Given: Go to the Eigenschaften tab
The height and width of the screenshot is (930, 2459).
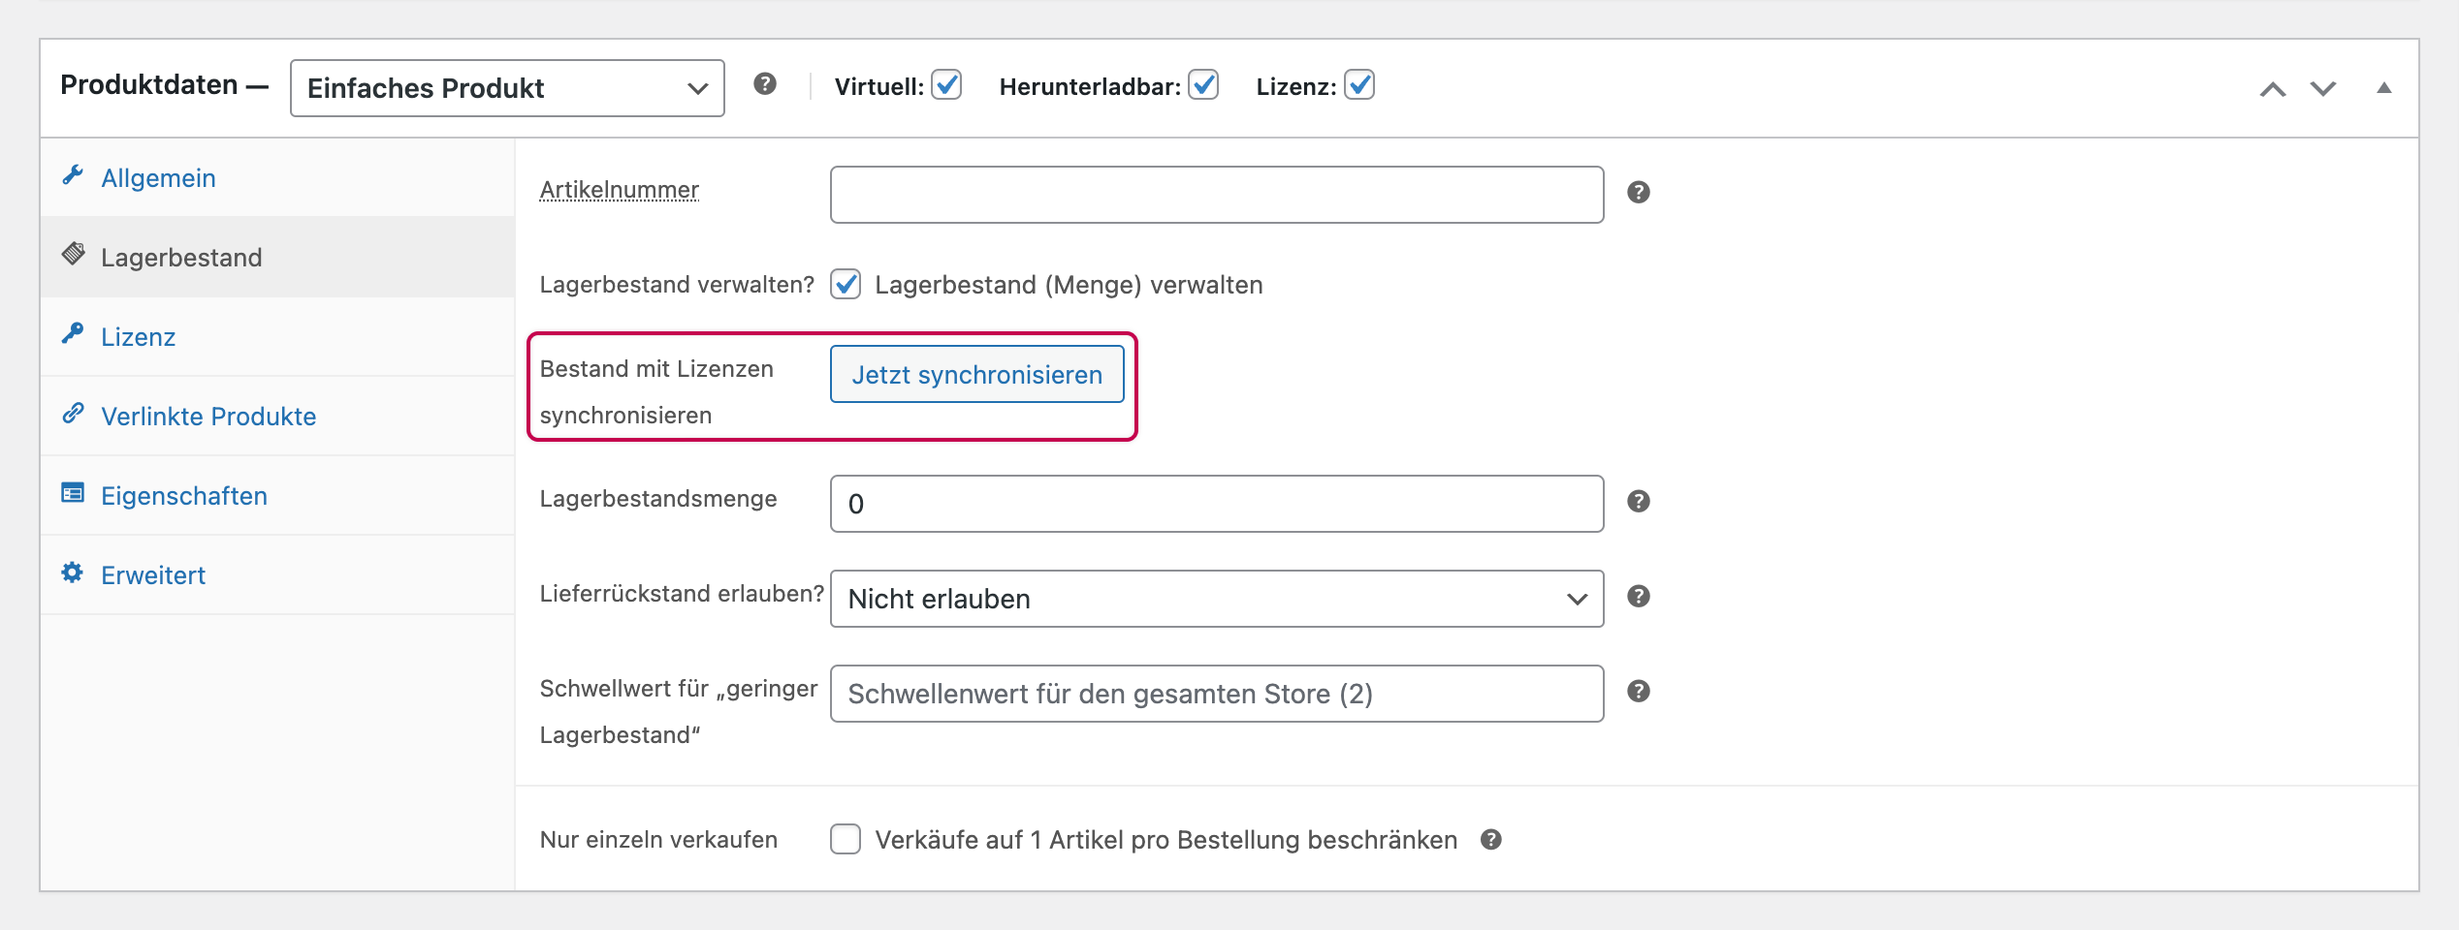Looking at the screenshot, I should (x=277, y=496).
